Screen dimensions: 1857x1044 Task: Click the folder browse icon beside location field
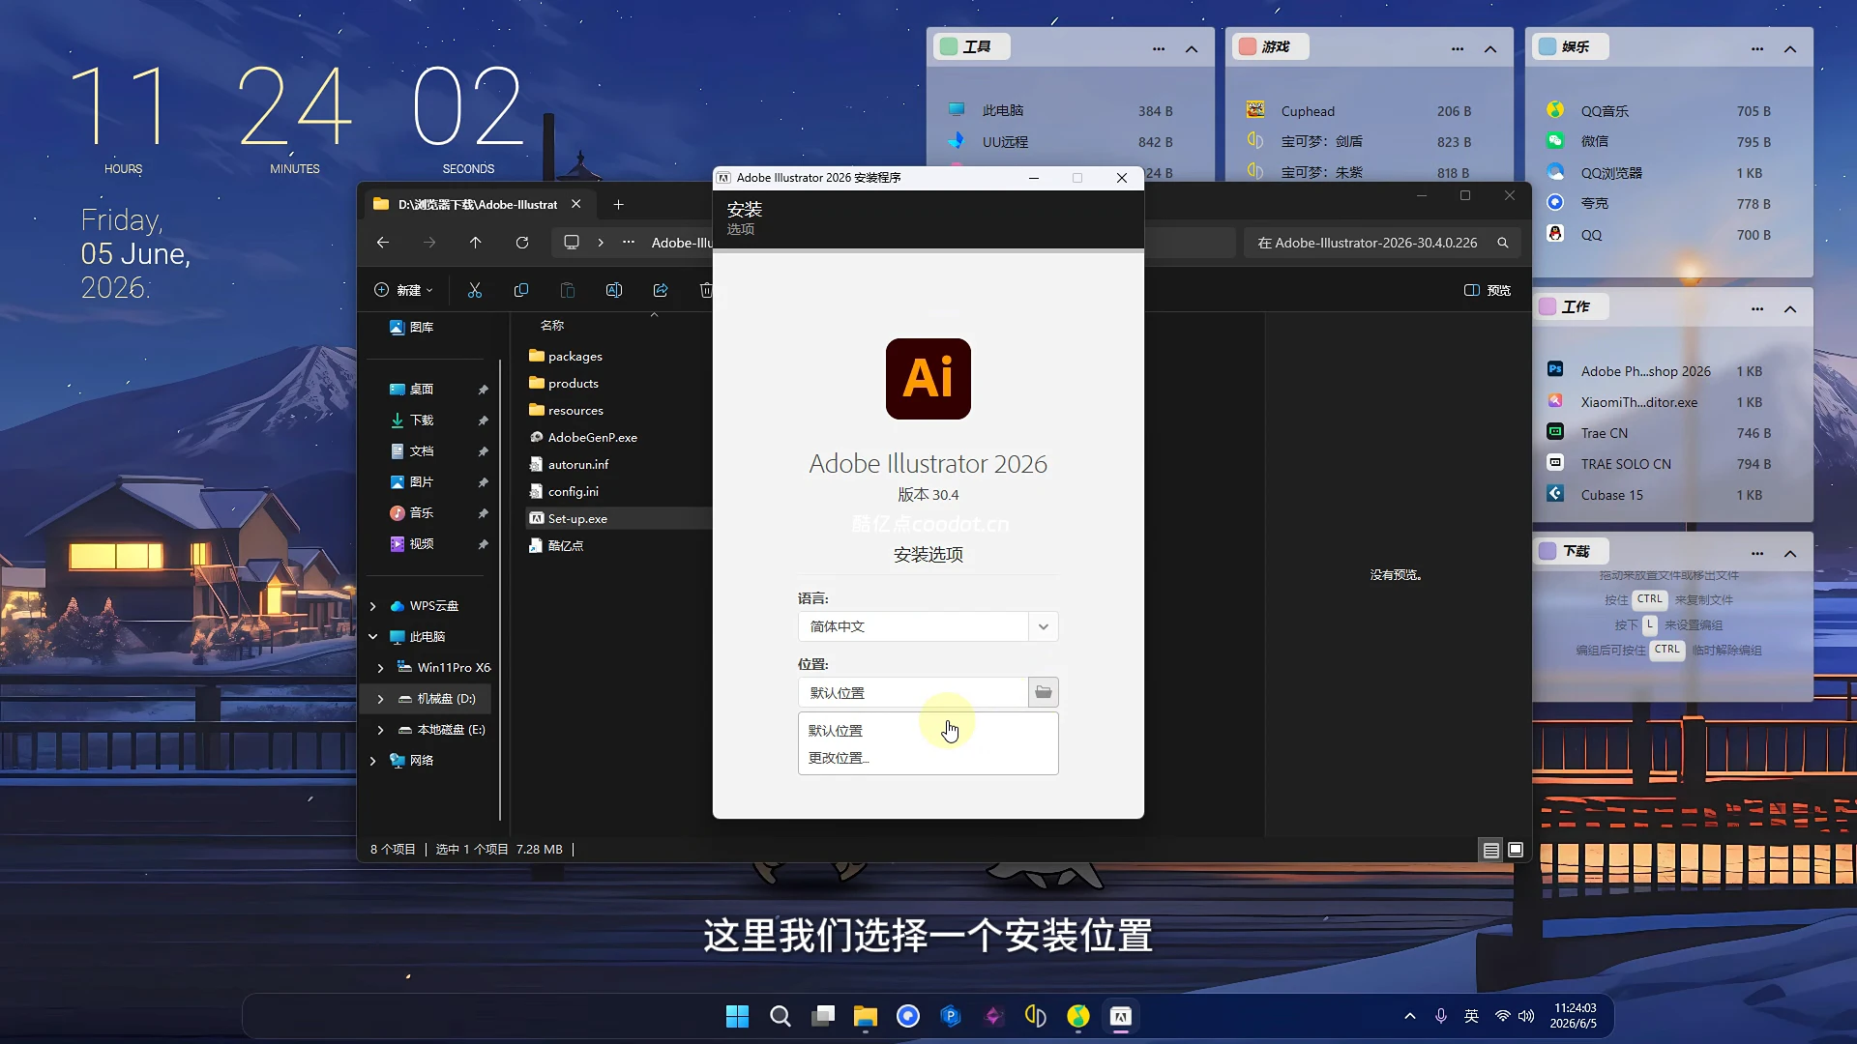pyautogui.click(x=1043, y=692)
